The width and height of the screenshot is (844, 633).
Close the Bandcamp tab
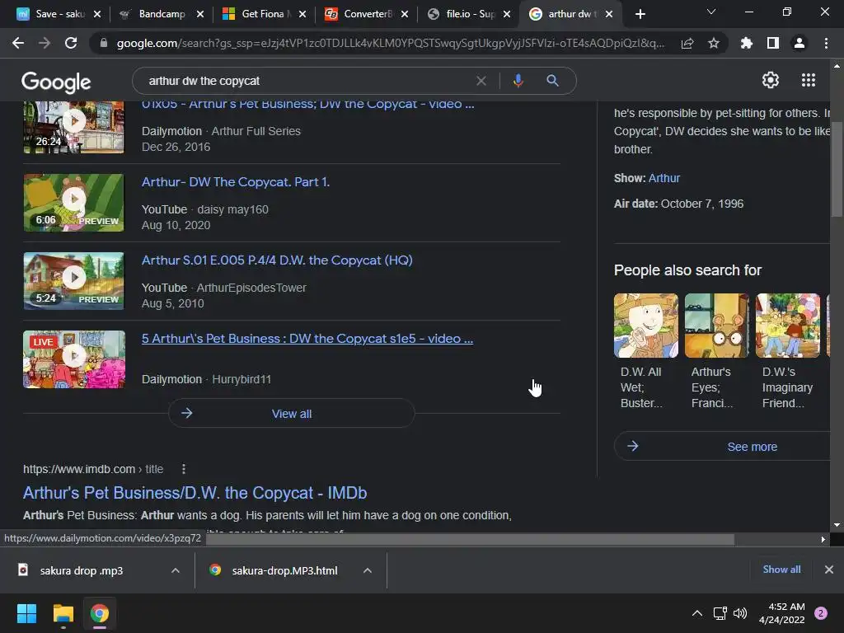pos(200,15)
